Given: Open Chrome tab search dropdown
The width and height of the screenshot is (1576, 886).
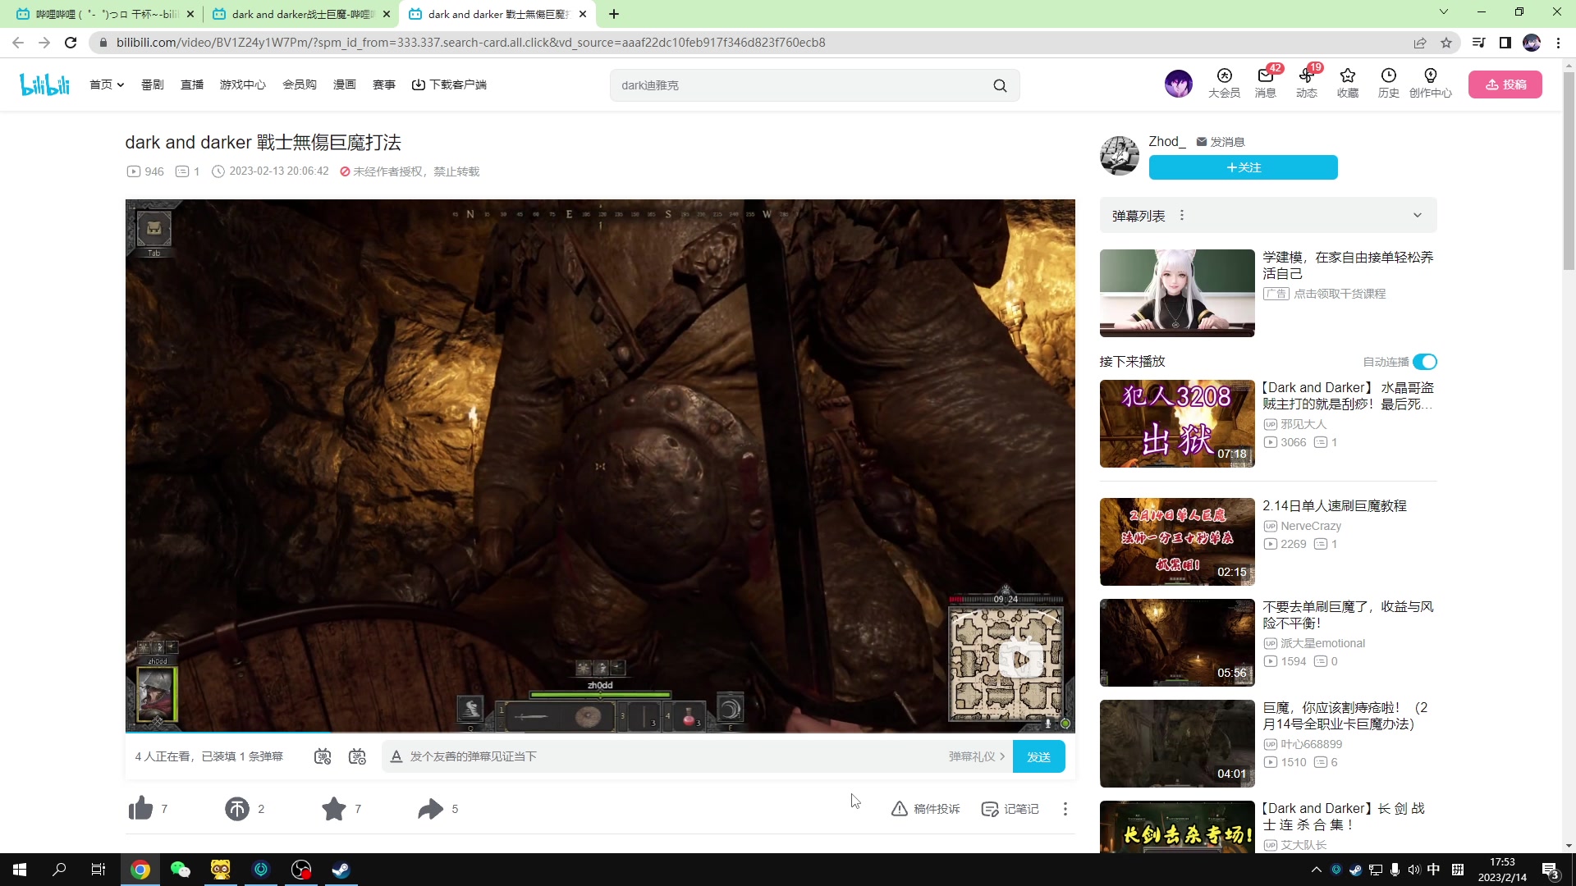Looking at the screenshot, I should [1444, 12].
